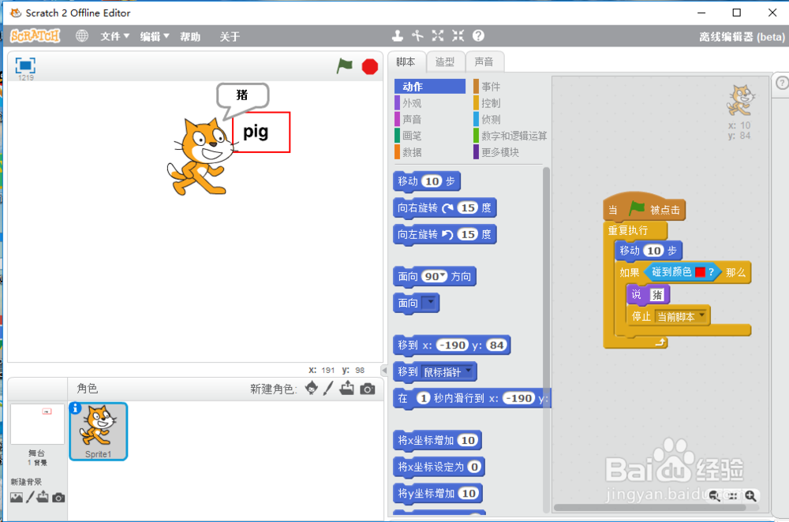The width and height of the screenshot is (789, 522).
Task: Select the 声音 block category in palette
Action: 430,119
